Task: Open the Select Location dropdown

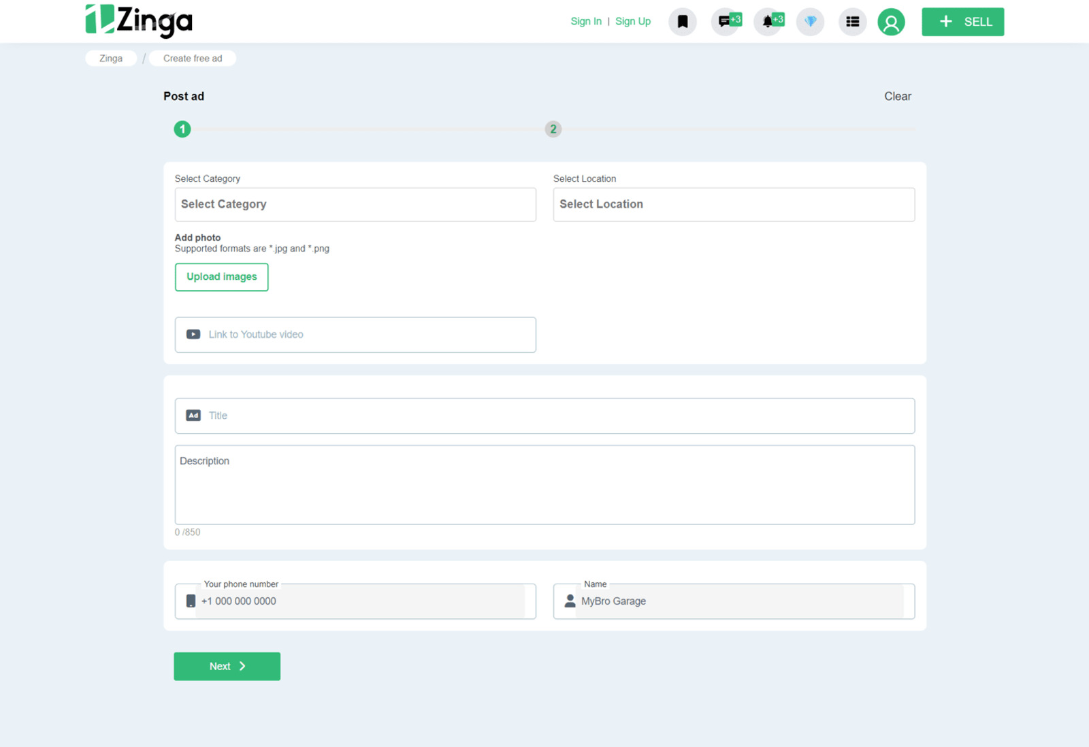Action: pyautogui.click(x=734, y=204)
